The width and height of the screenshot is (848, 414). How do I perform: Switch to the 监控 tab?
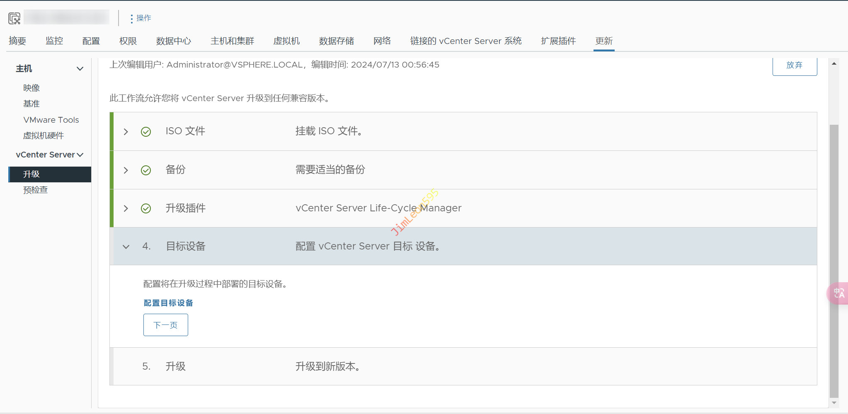[54, 41]
